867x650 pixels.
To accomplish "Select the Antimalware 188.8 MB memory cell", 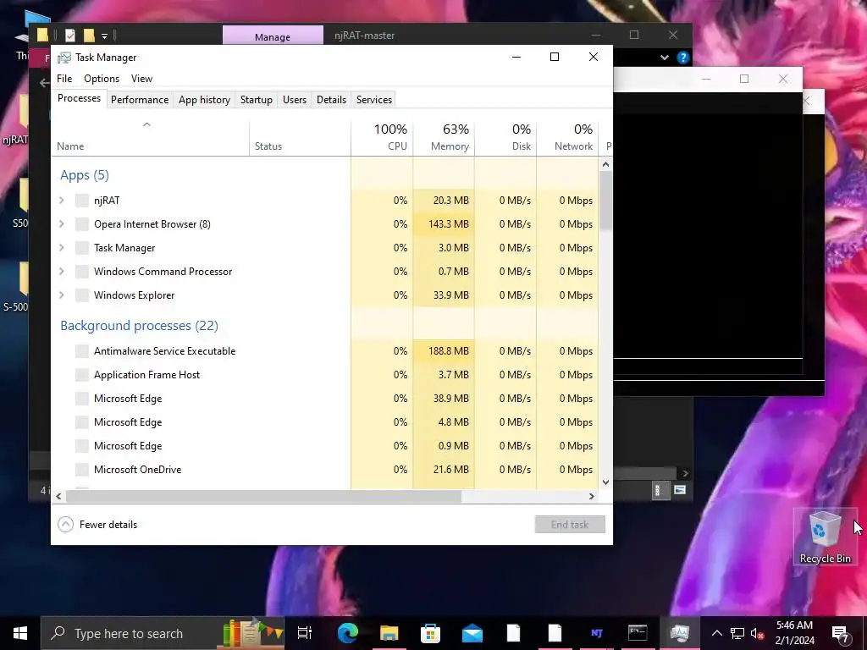I will 444,351.
